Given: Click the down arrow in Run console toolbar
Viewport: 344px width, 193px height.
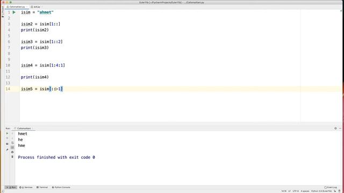Looking at the screenshot, I should point(12,138).
